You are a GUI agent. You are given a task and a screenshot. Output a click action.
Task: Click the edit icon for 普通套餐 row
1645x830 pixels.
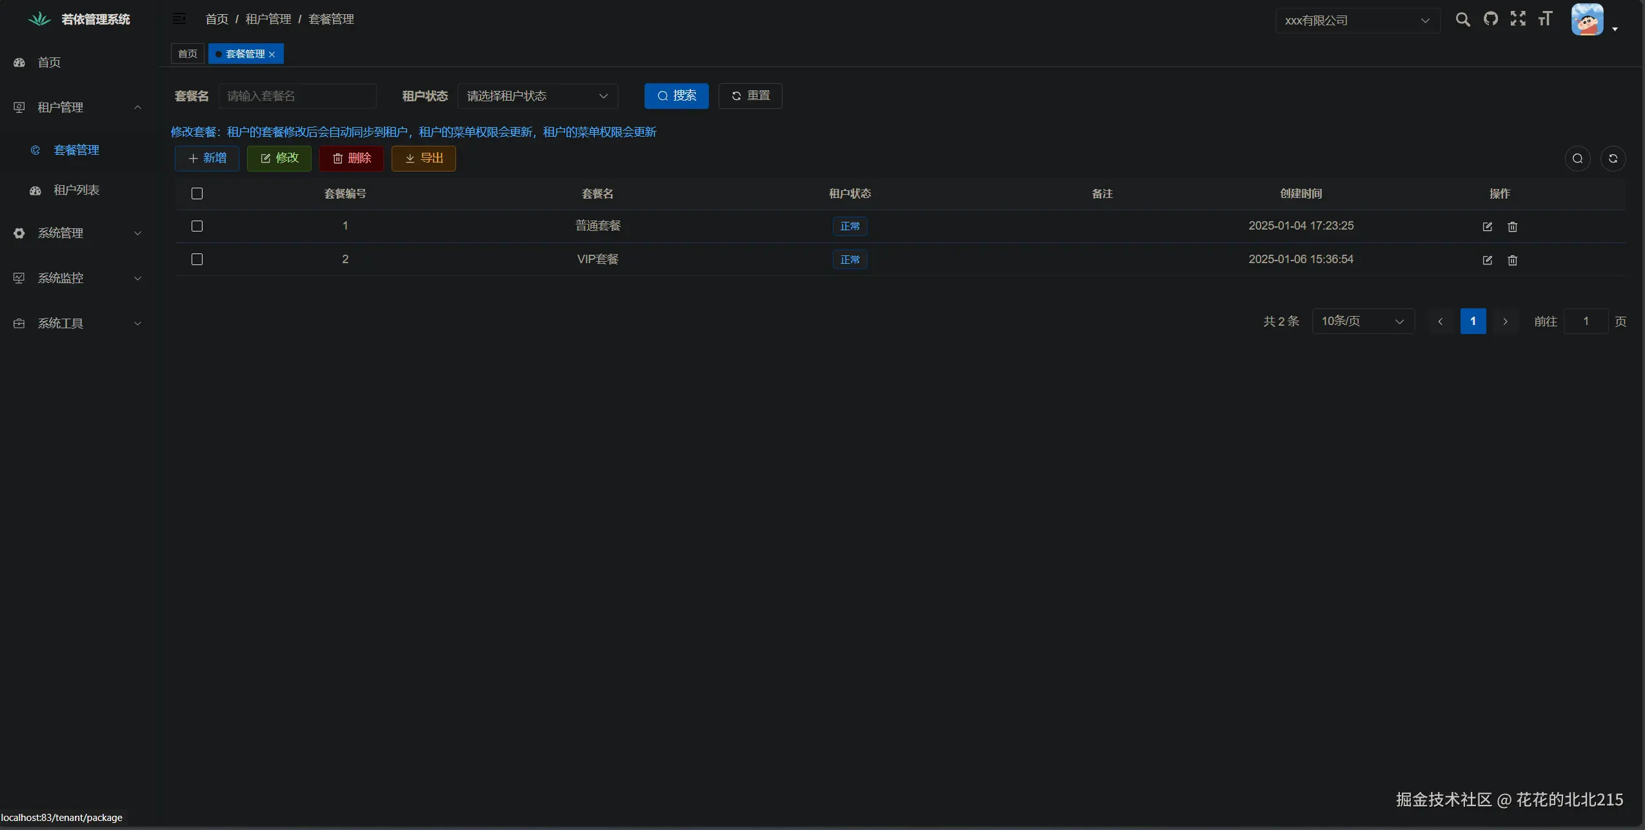(1487, 226)
